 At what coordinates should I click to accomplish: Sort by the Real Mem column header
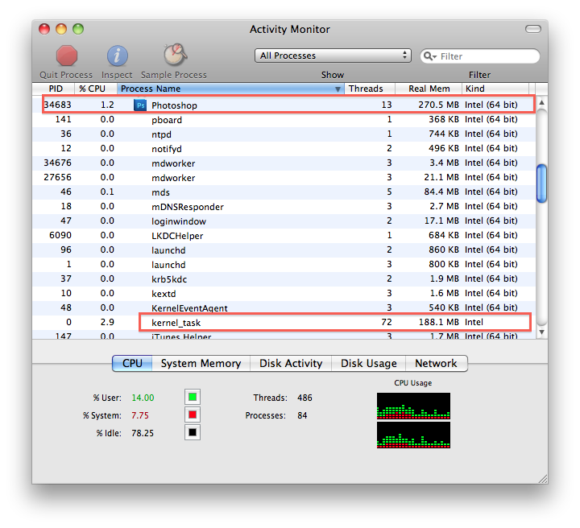point(429,89)
